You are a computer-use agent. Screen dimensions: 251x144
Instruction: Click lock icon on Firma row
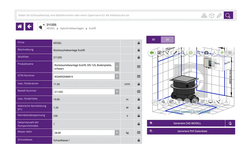(139, 43)
